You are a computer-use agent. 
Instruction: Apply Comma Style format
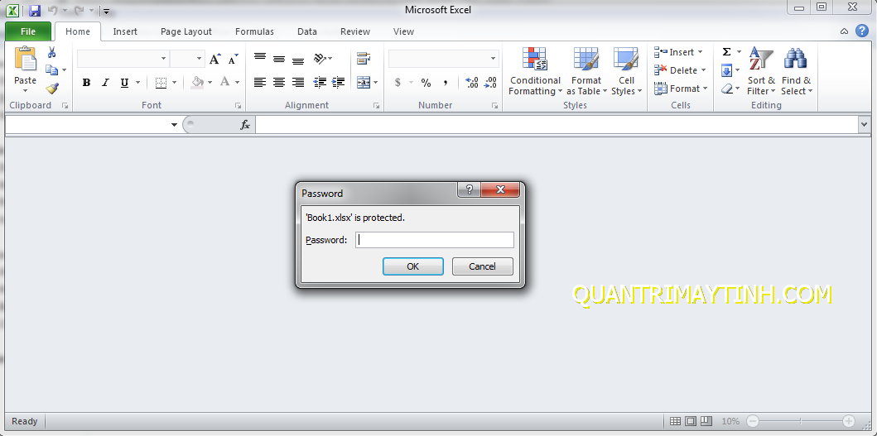(x=446, y=83)
